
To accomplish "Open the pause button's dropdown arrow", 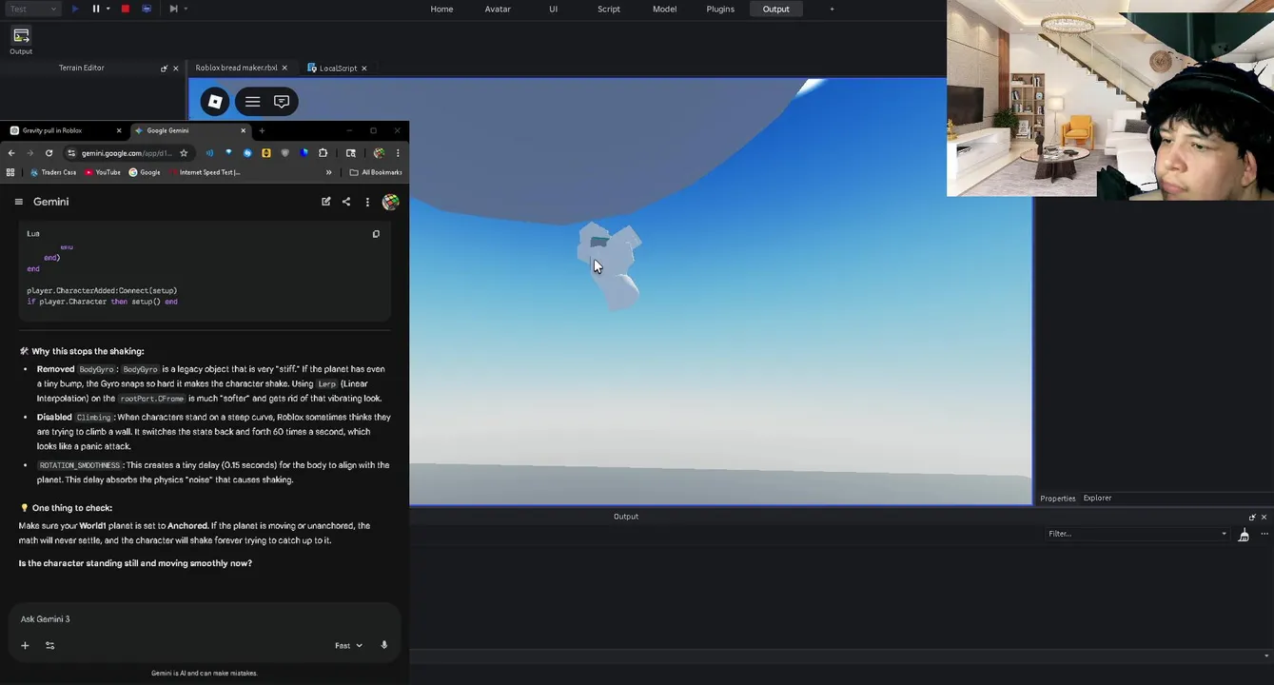I will 108,9.
